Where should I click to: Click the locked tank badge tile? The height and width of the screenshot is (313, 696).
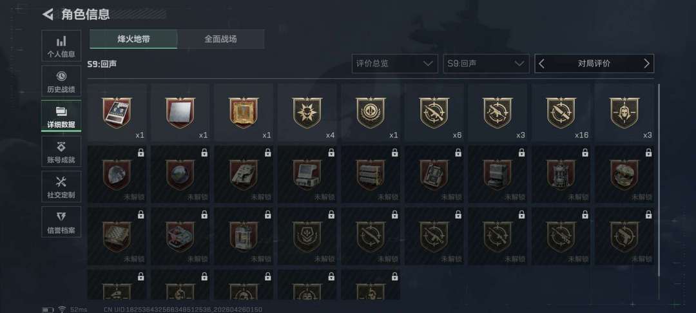[244, 175]
